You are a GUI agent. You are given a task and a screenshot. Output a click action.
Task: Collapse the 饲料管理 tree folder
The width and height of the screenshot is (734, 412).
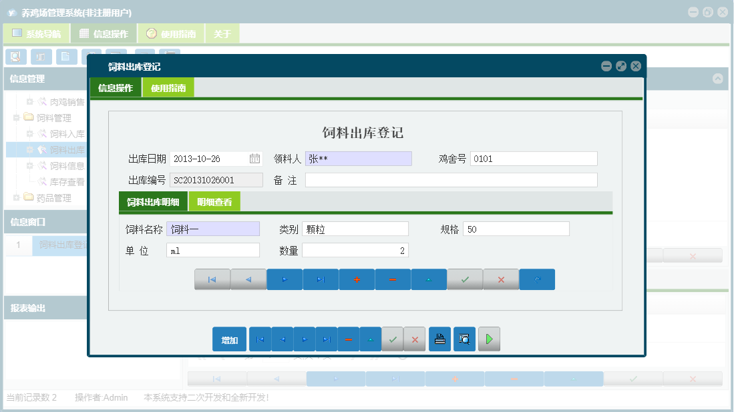point(17,117)
